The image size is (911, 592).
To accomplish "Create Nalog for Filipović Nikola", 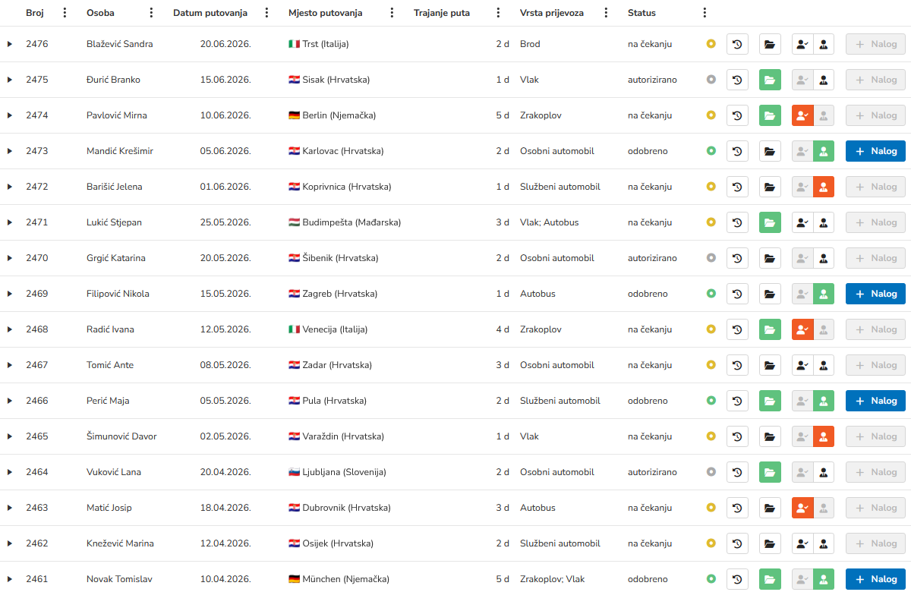I will pos(875,294).
